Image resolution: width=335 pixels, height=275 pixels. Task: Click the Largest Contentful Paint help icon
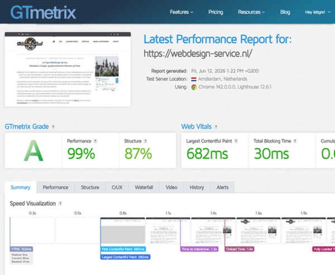236,141
